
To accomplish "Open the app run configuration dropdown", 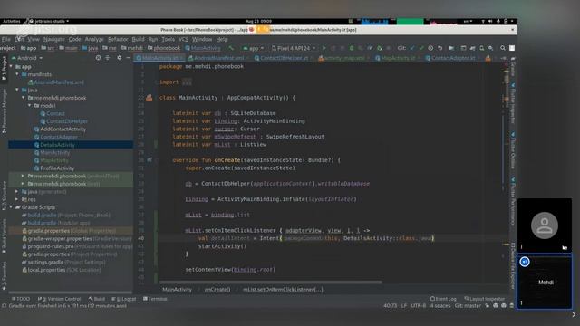I will tap(254, 48).
